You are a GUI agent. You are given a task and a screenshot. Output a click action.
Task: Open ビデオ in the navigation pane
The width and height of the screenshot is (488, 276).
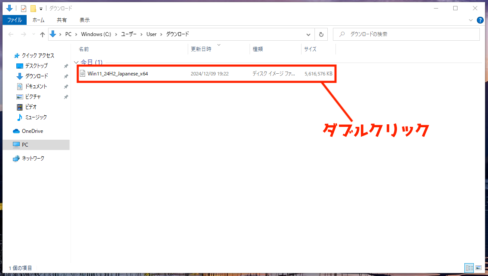31,107
